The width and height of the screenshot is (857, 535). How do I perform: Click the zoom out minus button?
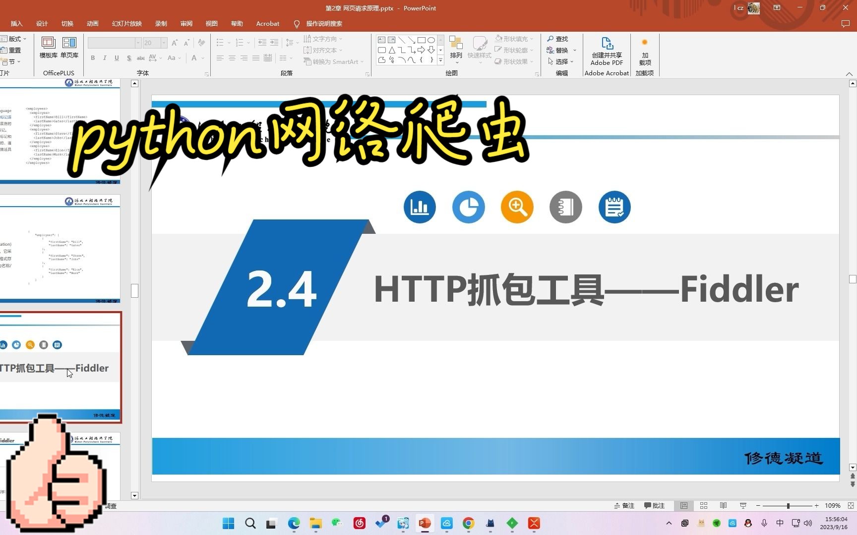point(758,506)
